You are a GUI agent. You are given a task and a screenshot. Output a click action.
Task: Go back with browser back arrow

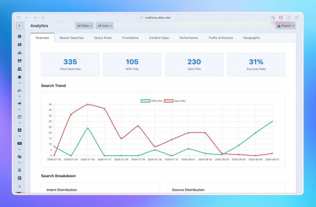27,18
